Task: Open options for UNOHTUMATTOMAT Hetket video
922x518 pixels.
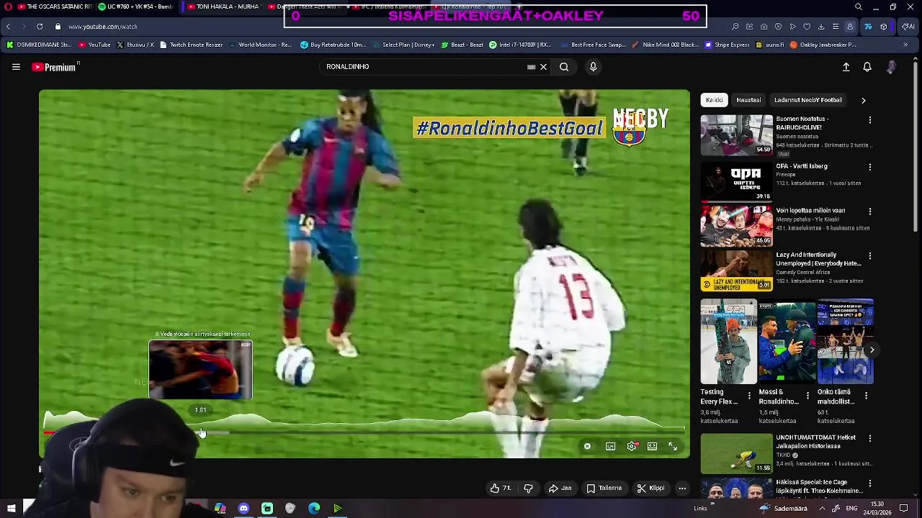Action: pos(869,438)
